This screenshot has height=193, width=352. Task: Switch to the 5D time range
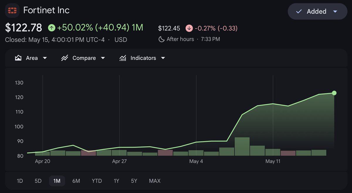(38, 181)
